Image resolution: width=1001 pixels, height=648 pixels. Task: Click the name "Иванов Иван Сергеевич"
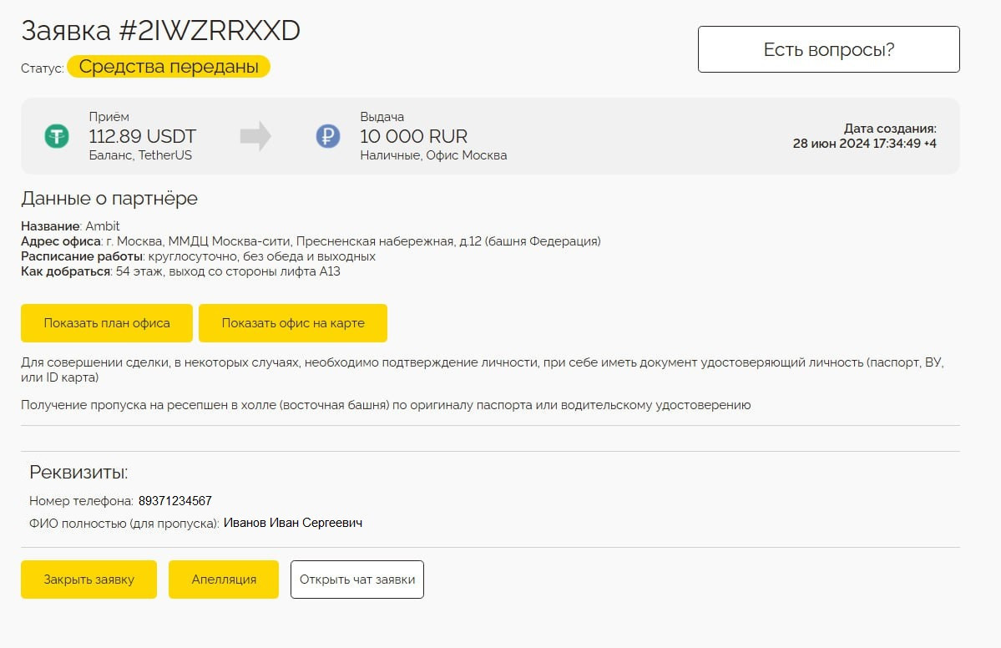coord(293,523)
